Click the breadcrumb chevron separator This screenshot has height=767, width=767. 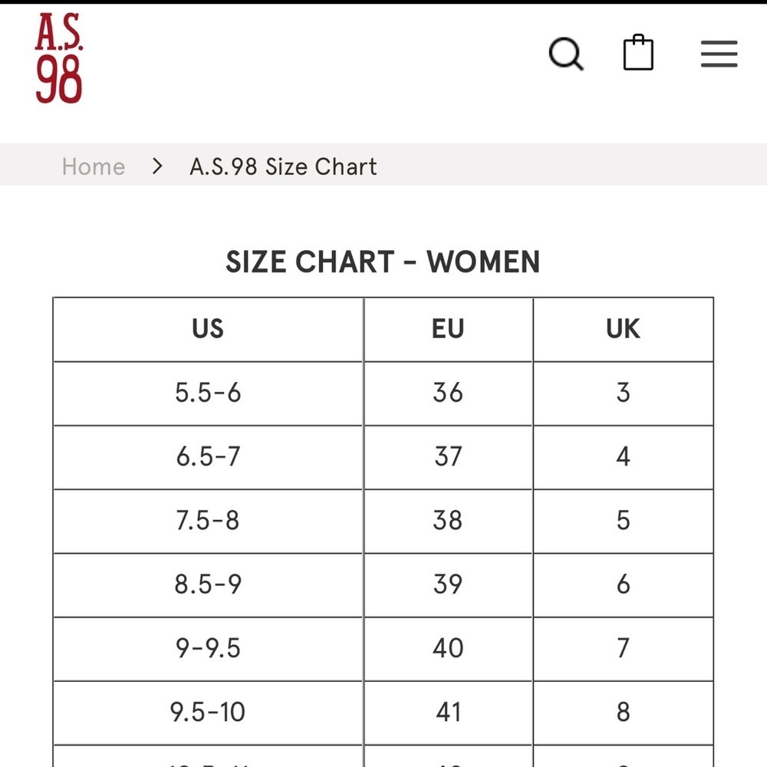(157, 166)
